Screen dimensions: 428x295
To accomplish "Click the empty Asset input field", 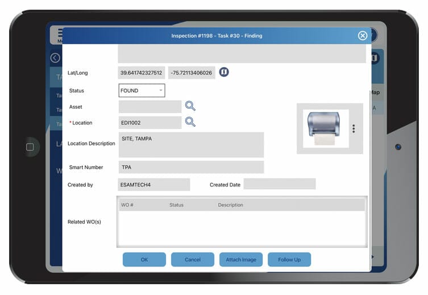I will (x=150, y=107).
